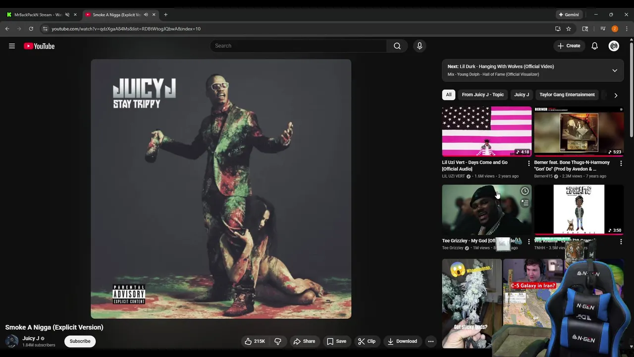Image resolution: width=634 pixels, height=357 pixels.
Task: Open Lil Uzi Vert Days Come and Go thumbnail
Action: (x=487, y=131)
